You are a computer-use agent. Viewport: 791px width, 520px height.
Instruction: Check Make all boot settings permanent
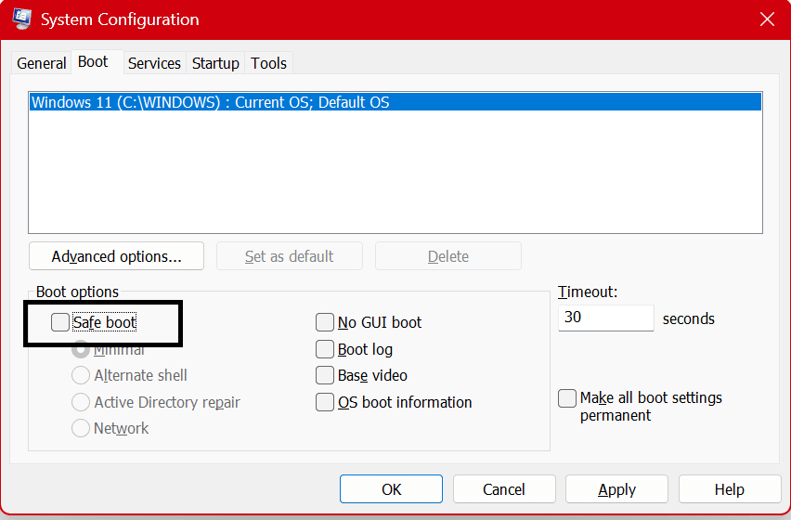tap(567, 398)
